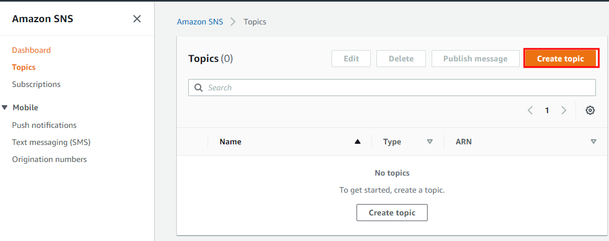The height and width of the screenshot is (241, 609).
Task: Sort by Name ascending arrow
Action: click(x=358, y=142)
